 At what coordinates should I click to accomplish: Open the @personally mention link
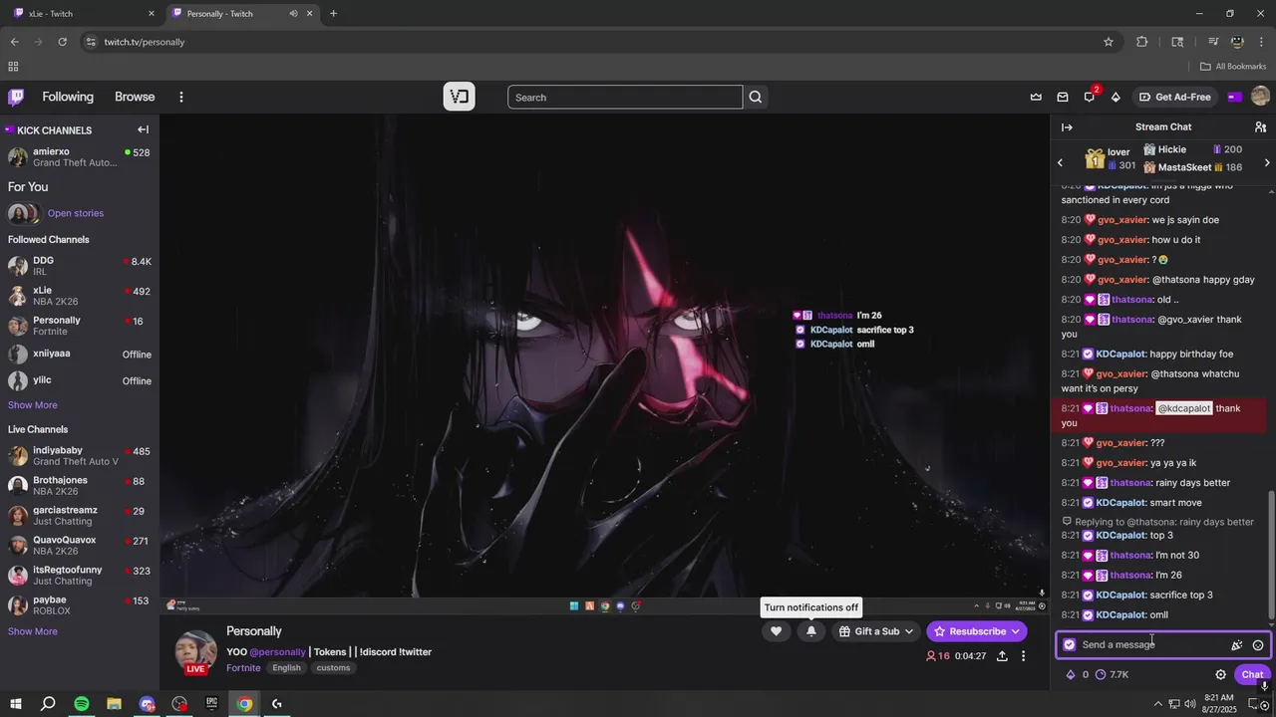277,652
